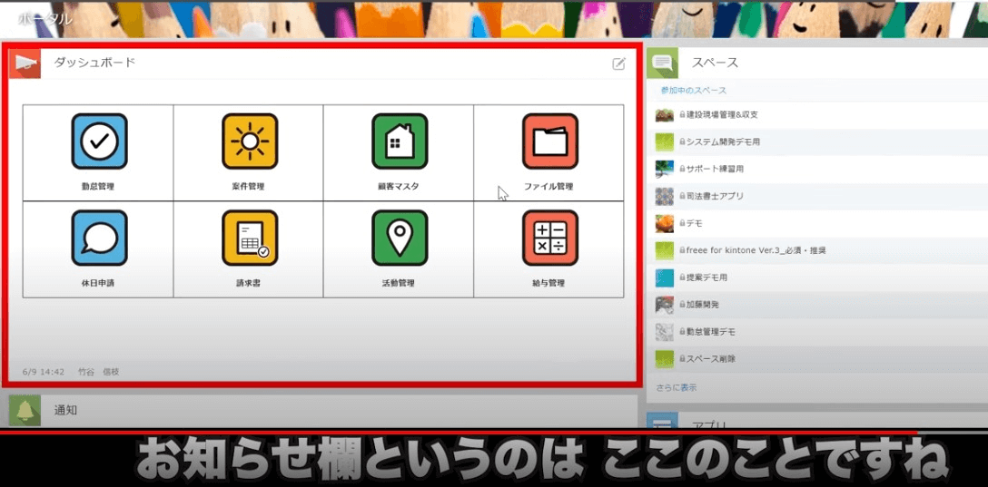Open the スペース削除 space
The height and width of the screenshot is (487, 988).
coord(711,358)
